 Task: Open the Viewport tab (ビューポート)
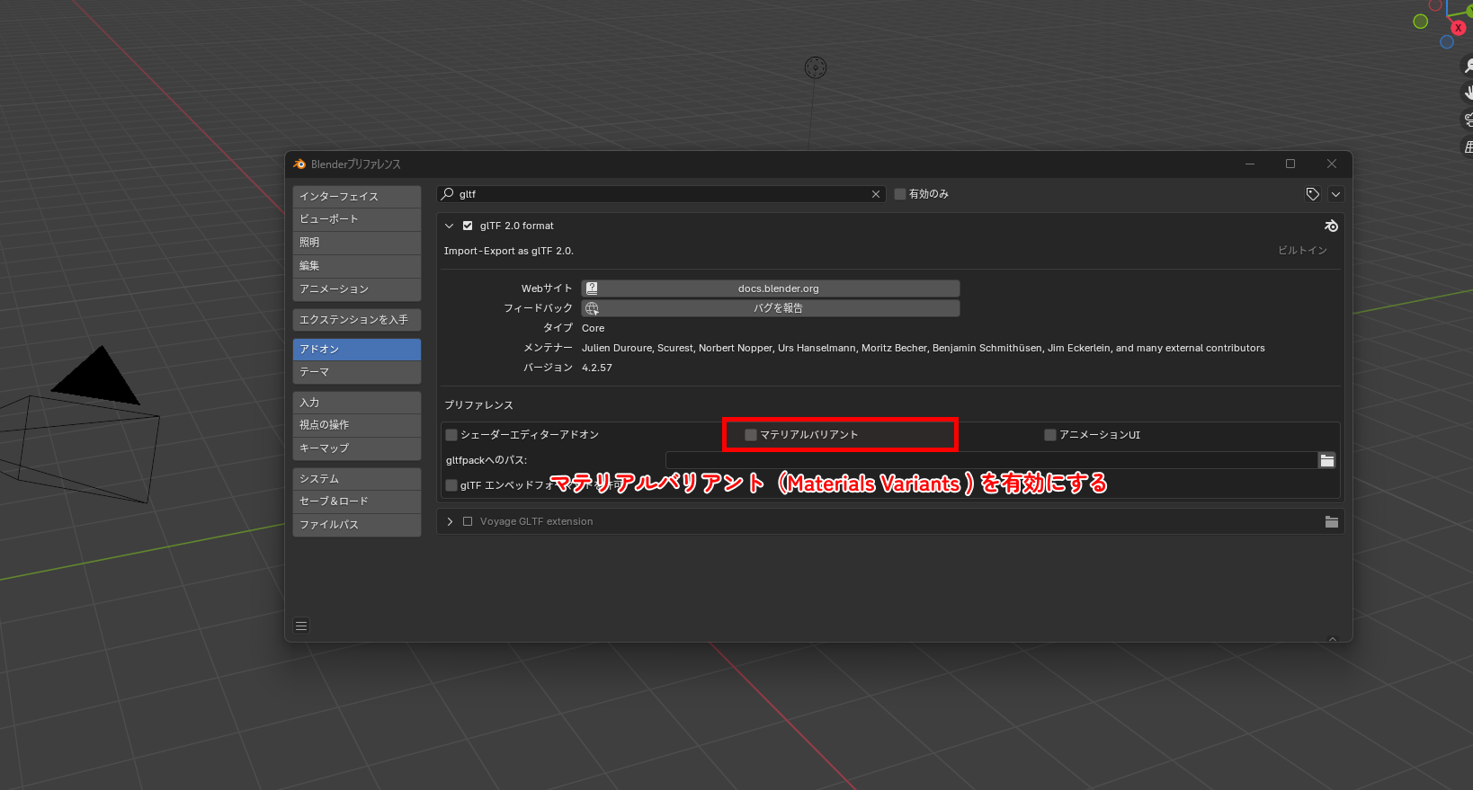pyautogui.click(x=357, y=219)
